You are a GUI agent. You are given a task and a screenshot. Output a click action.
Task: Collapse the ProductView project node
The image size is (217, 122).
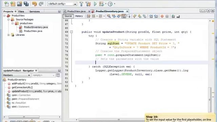4,16
